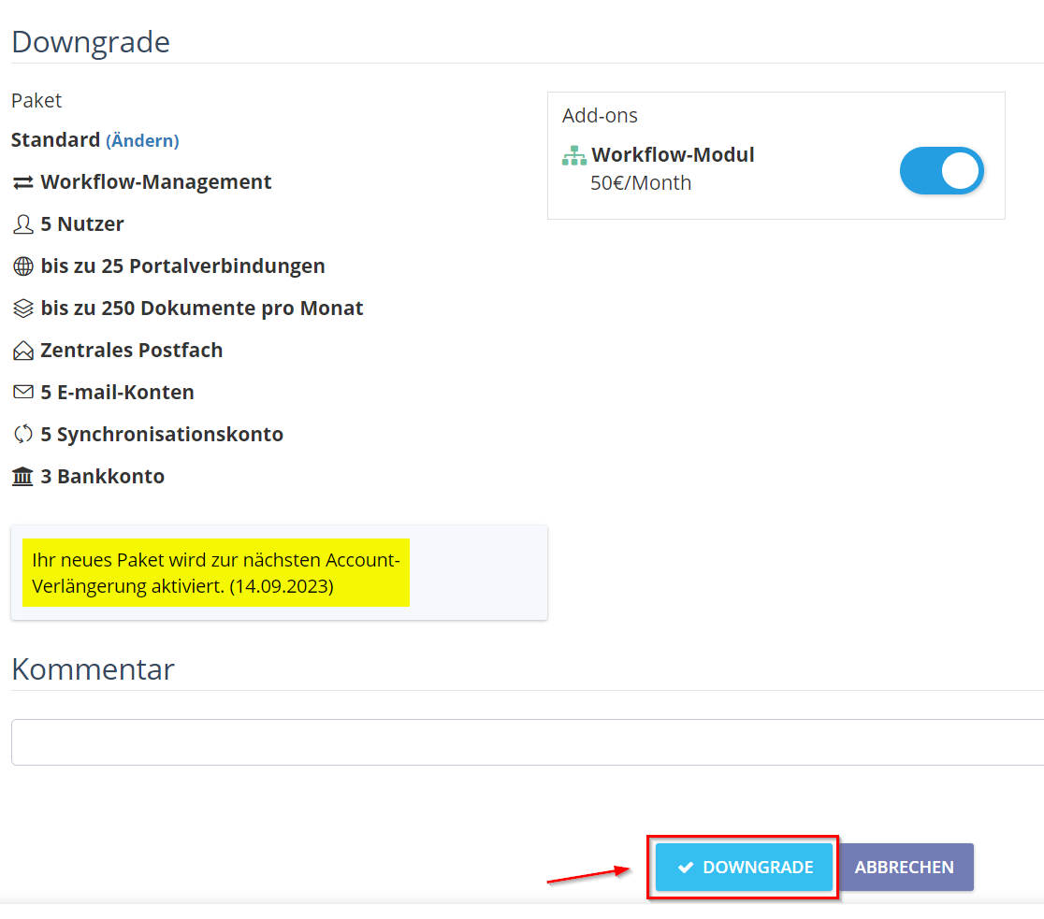
Task: Select the text '5 Nutzer'
Action: [x=82, y=224]
